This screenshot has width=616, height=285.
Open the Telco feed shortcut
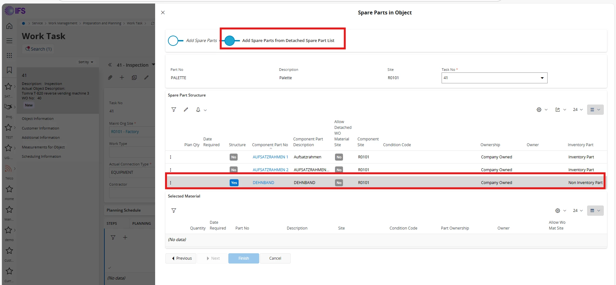click(x=8, y=168)
